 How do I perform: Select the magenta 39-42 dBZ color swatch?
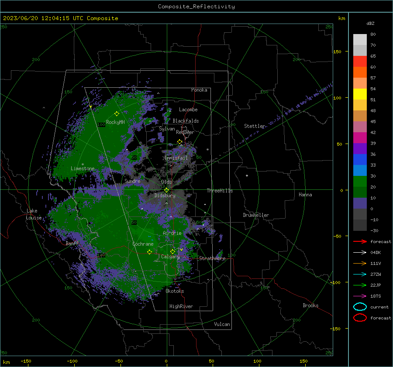pyautogui.click(x=360, y=138)
